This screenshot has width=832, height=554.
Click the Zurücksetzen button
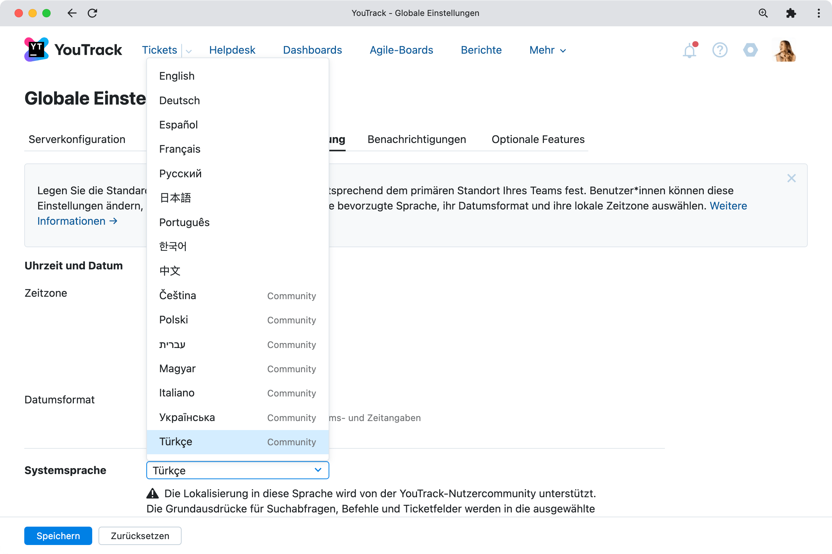tap(140, 536)
